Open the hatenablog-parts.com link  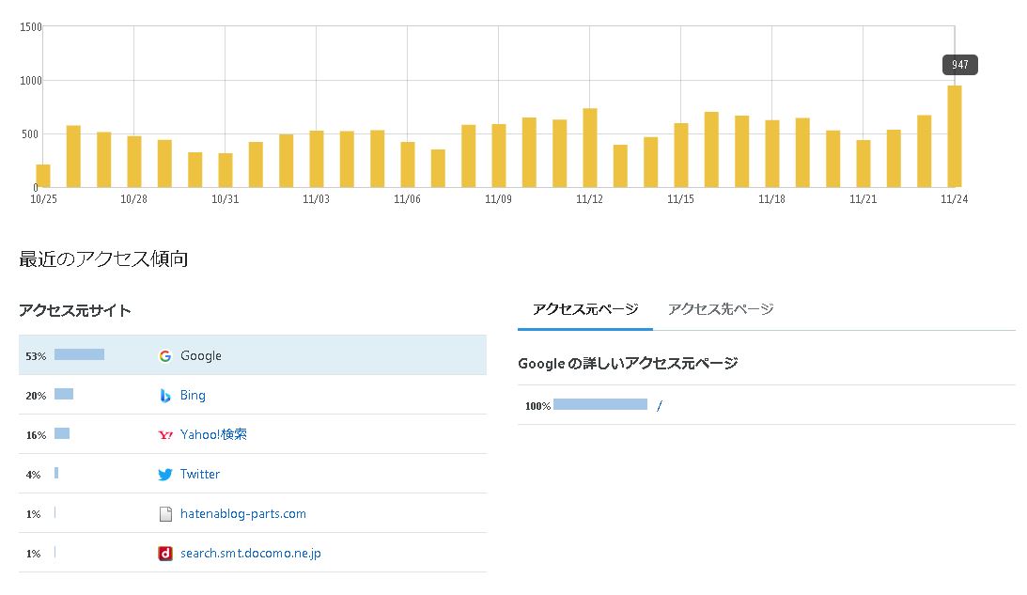point(243,514)
